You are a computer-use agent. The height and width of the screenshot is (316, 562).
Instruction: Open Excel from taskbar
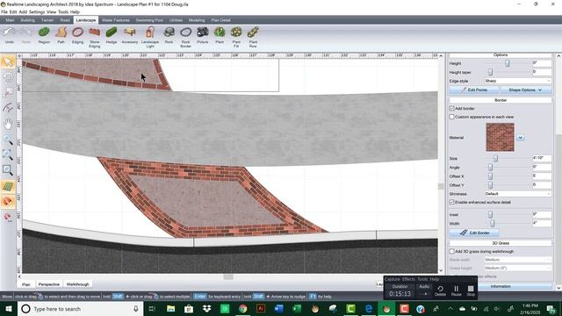click(297, 308)
